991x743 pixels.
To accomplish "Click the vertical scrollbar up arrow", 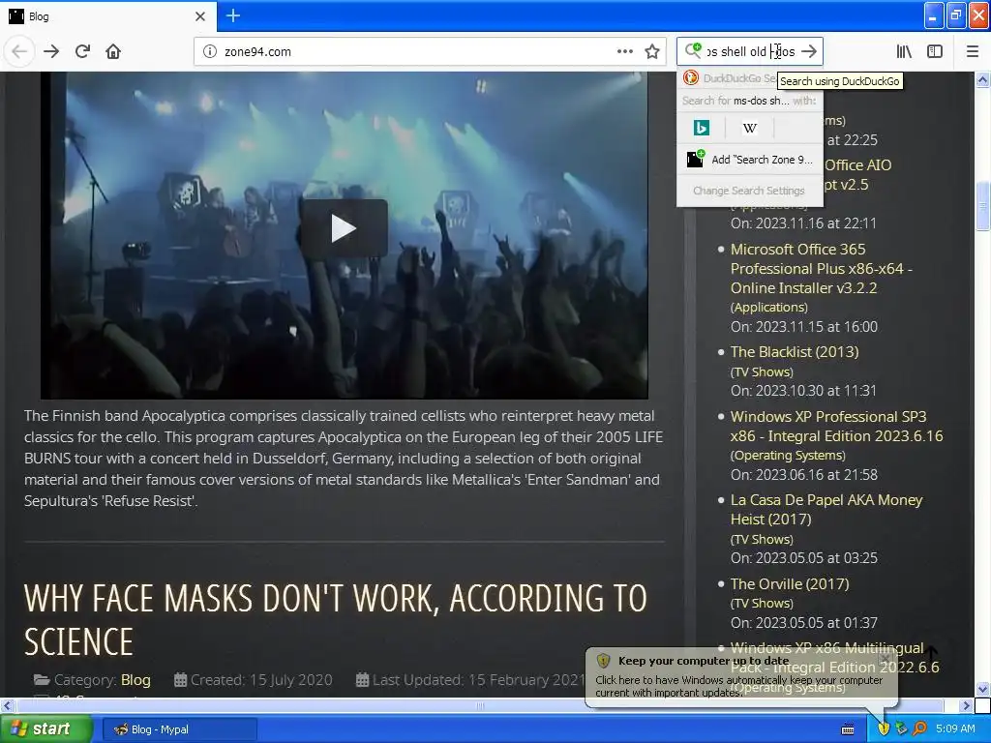I will (x=983, y=79).
